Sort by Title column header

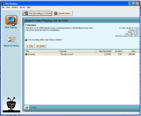click(x=42, y=51)
